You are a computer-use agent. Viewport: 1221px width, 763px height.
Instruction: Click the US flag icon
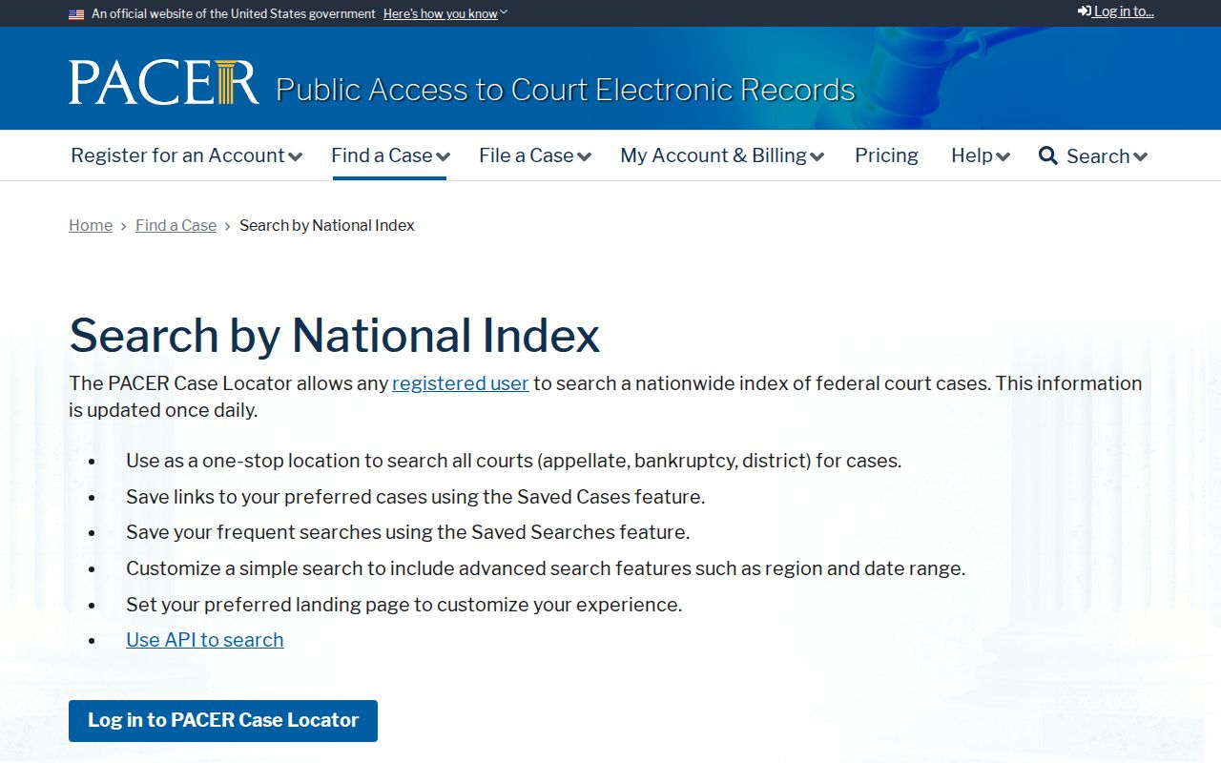pyautogui.click(x=76, y=14)
